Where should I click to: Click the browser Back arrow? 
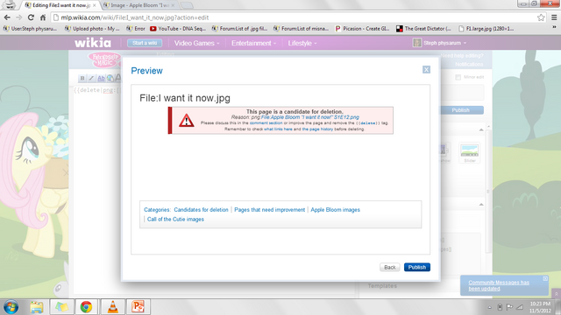coord(7,17)
